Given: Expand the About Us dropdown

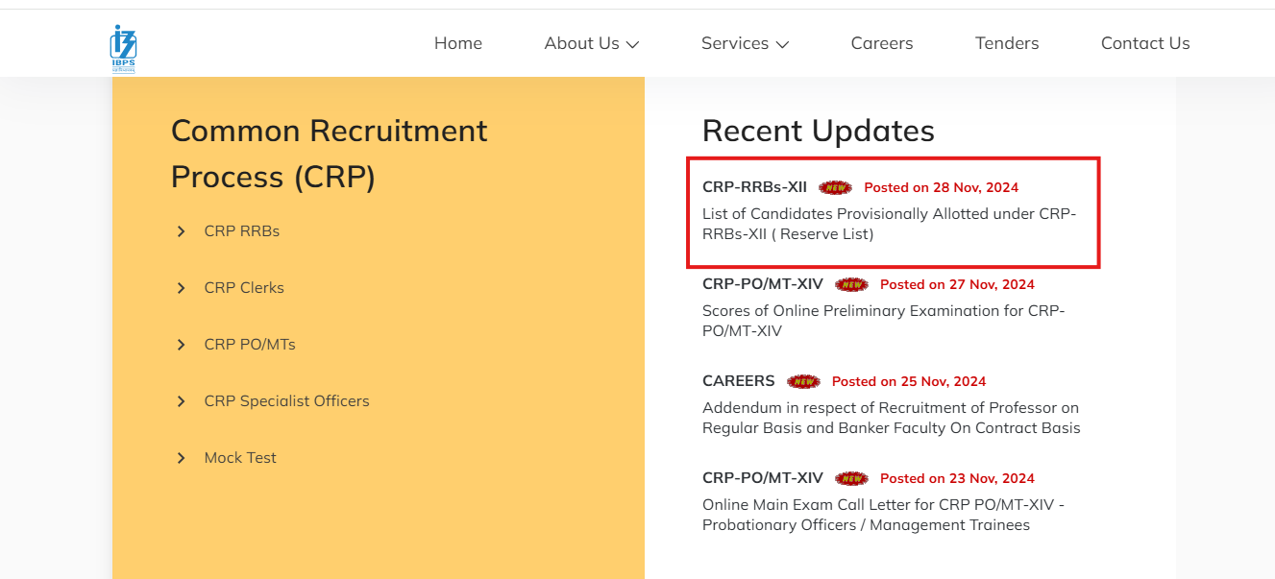Looking at the screenshot, I should [x=590, y=42].
